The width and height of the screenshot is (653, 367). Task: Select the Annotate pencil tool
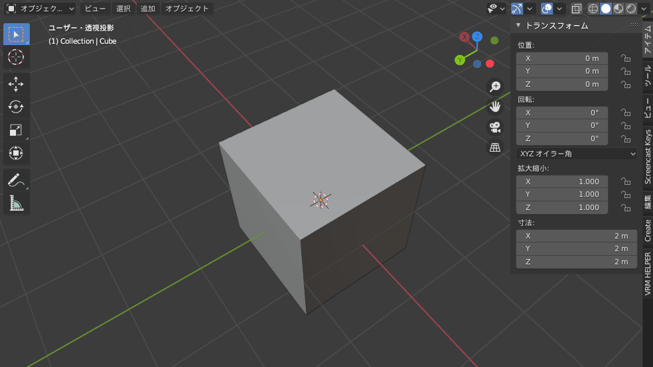pyautogui.click(x=16, y=180)
